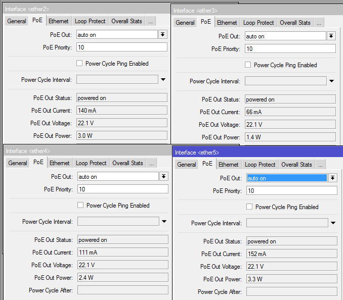Enable Power Cycle Ping in ether3 window
Image resolution: width=343 pixels, height=300 pixels.
click(247, 65)
